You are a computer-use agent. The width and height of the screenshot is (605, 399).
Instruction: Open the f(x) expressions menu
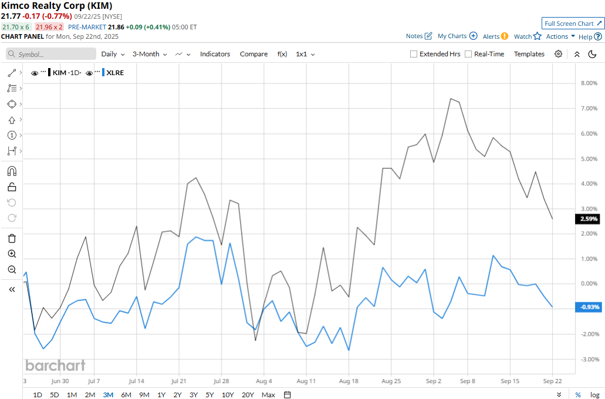(x=282, y=54)
